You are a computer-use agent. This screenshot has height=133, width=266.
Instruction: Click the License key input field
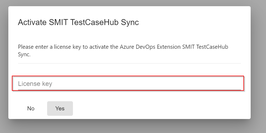point(129,84)
